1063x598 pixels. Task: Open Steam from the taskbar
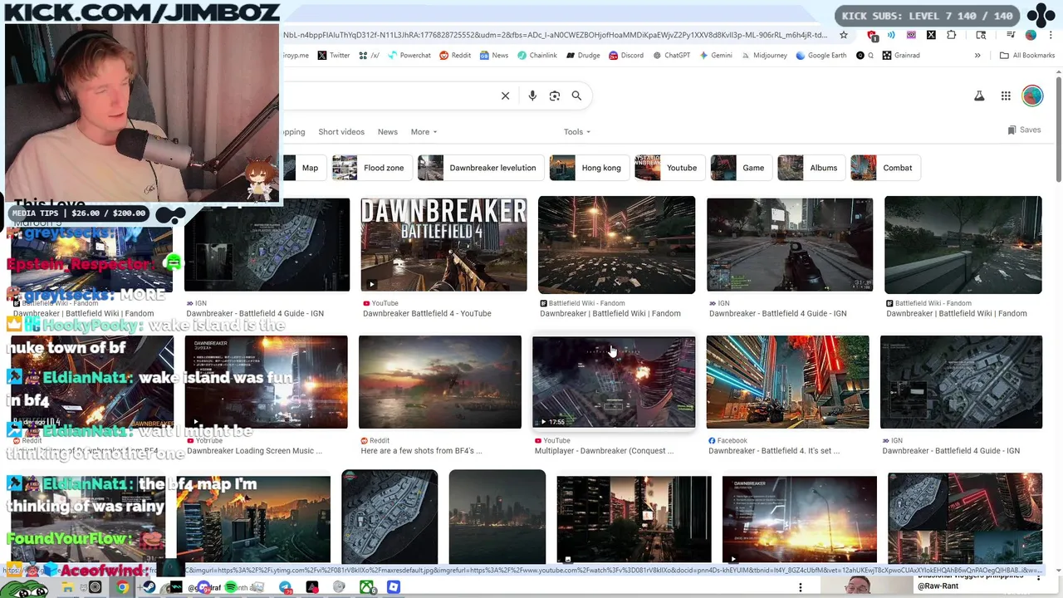(x=149, y=587)
